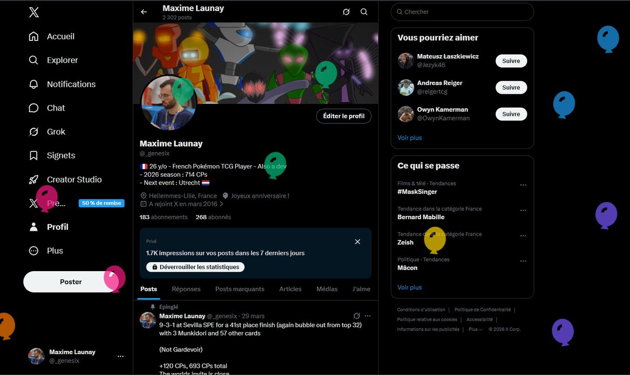630x375 pixels.
Task: Go to Explorer in the sidebar
Action: tap(54, 60)
